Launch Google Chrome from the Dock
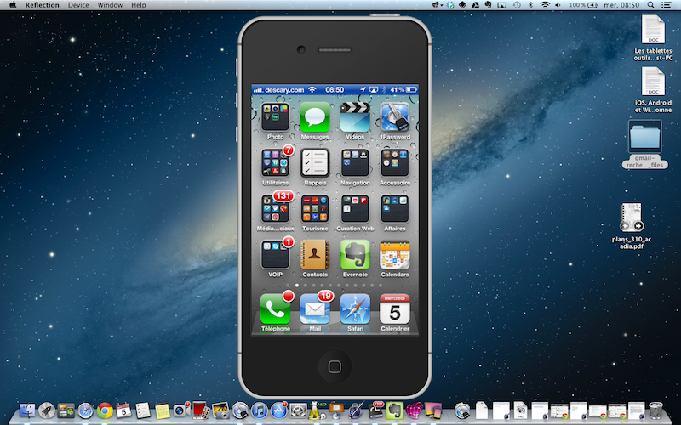The height and width of the screenshot is (425, 681). [x=105, y=411]
